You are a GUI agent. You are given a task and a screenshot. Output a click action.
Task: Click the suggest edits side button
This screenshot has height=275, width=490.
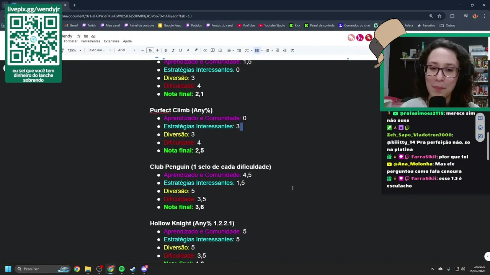[480, 137]
